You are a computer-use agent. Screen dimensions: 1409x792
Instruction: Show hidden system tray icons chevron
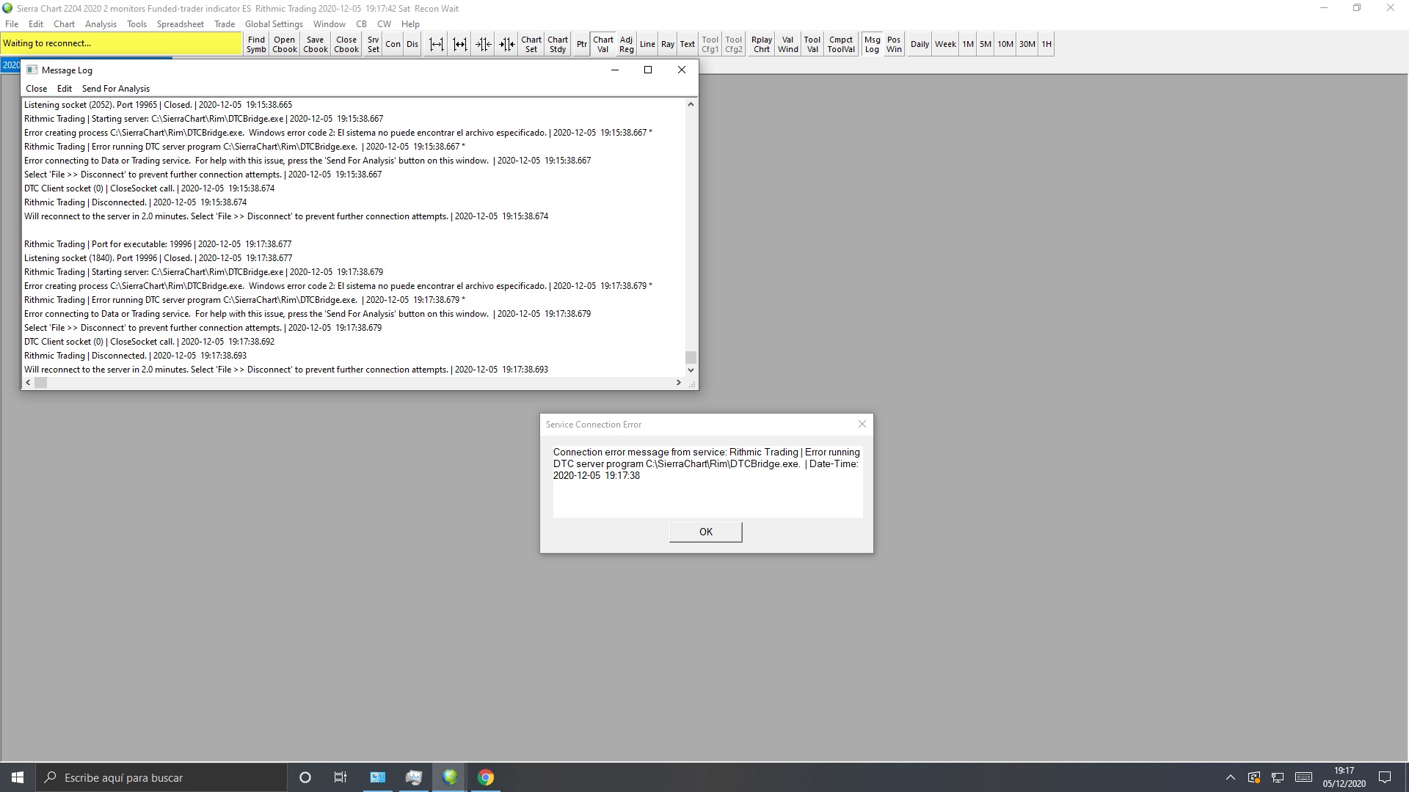(1231, 777)
